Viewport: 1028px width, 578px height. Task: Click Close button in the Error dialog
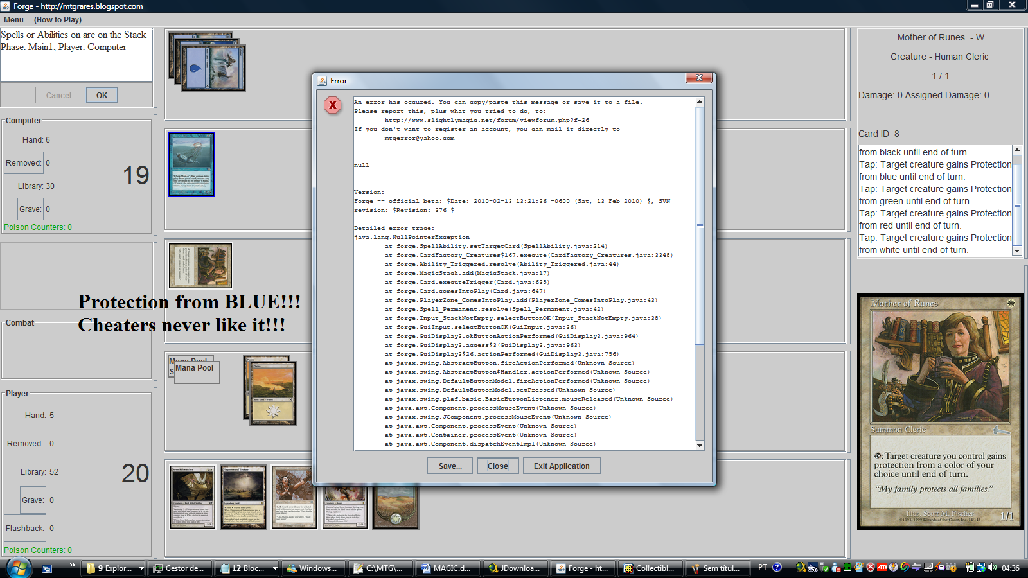(497, 466)
